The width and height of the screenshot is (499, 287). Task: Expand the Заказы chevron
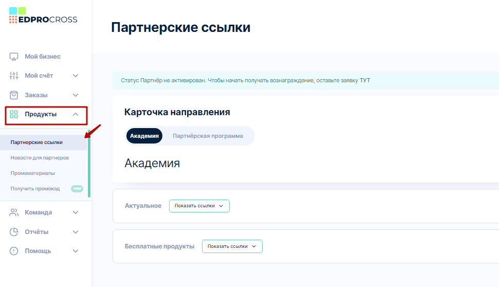pyautogui.click(x=76, y=95)
